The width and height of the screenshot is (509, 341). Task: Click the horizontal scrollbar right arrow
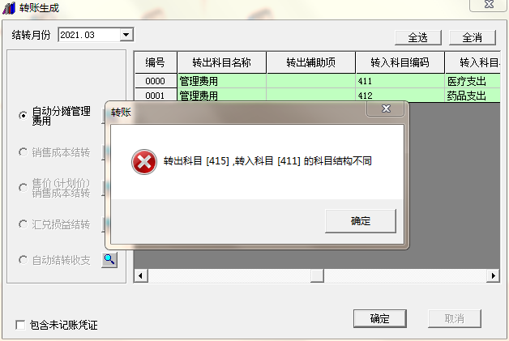click(x=493, y=275)
